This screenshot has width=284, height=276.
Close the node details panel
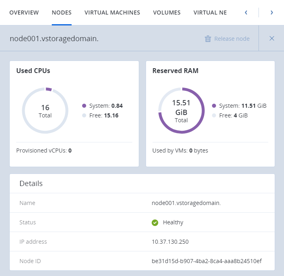tap(271, 38)
